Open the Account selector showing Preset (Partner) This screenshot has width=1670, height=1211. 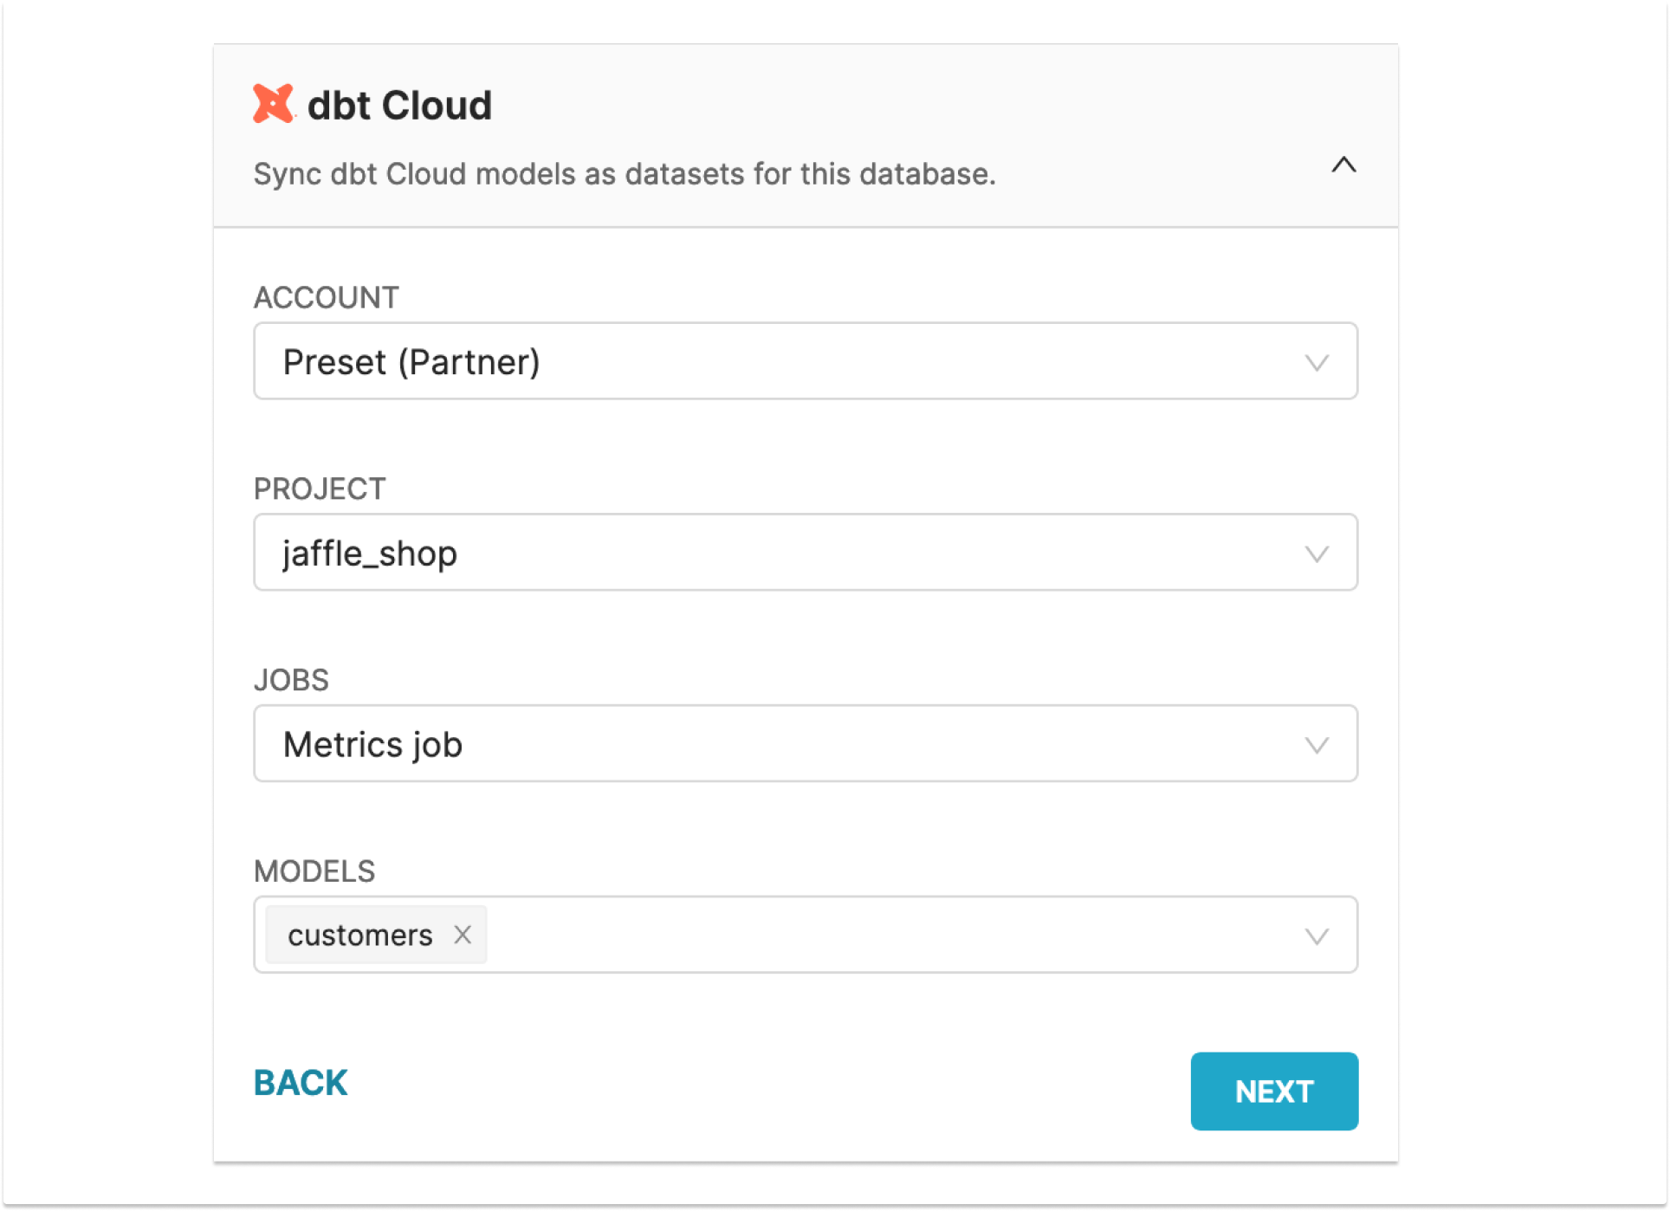pos(806,361)
